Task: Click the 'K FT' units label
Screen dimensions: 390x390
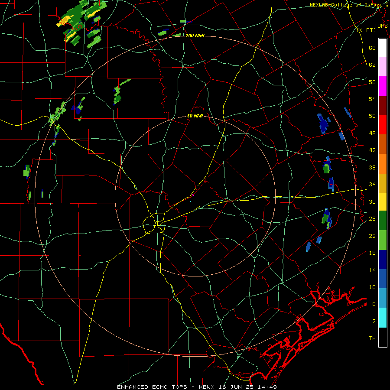Action: click(366, 30)
